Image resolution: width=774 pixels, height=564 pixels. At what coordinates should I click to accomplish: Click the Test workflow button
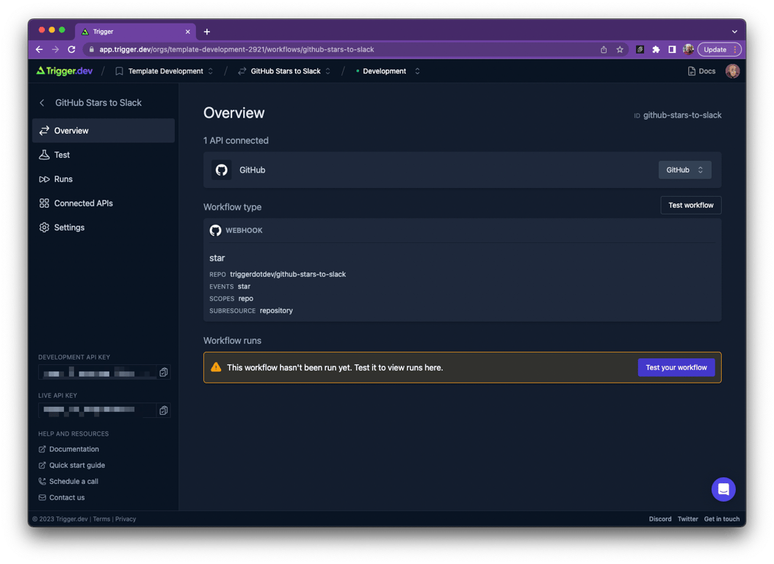[690, 206]
